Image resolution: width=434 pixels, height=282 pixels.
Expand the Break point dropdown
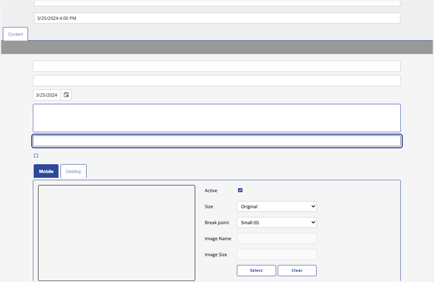[277, 222]
